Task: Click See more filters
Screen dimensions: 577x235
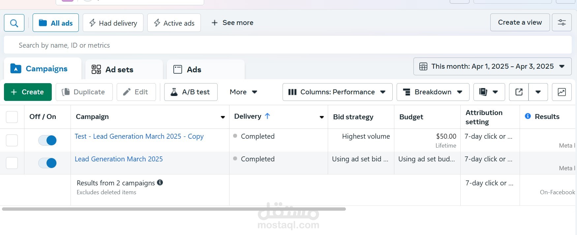Action: (x=232, y=23)
